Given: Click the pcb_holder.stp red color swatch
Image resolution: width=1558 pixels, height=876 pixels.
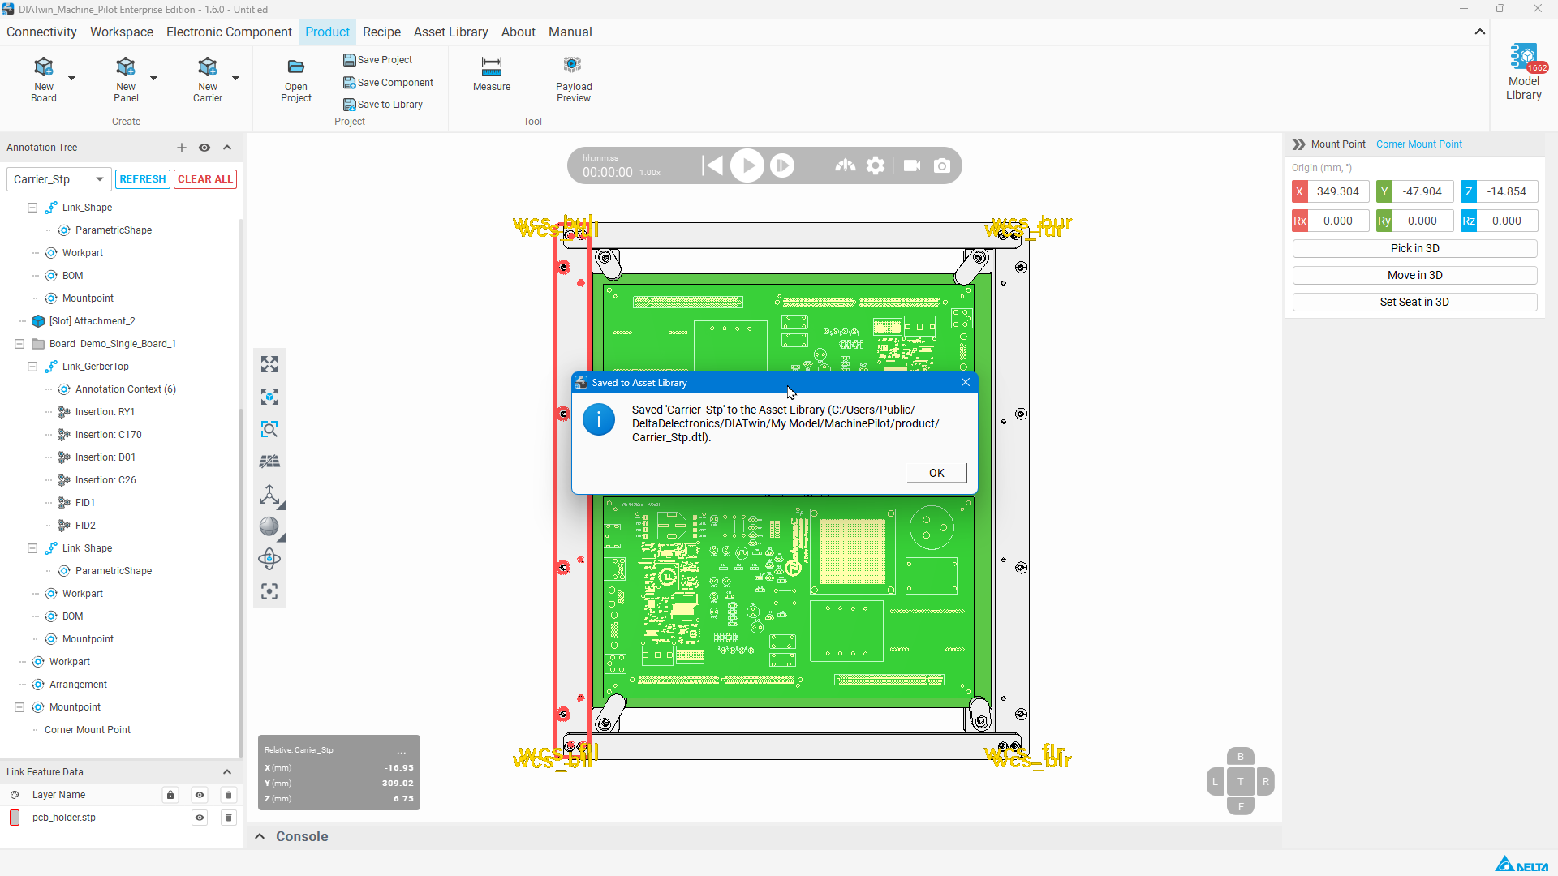Looking at the screenshot, I should tap(15, 818).
